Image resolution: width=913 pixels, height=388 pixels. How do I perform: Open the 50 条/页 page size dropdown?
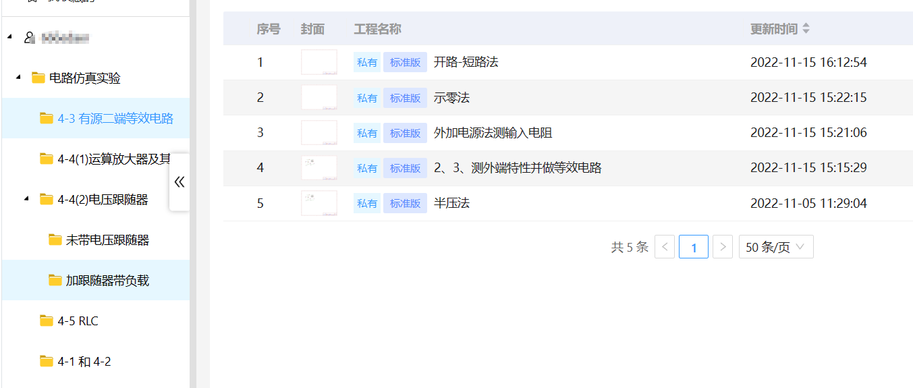click(x=776, y=247)
